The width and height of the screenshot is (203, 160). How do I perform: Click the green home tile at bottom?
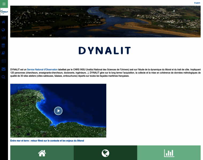(42, 153)
